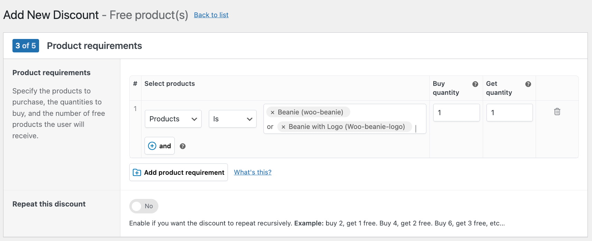Click the 'Beanie with Logo (Woo-beanie-logo)' tag label
Image resolution: width=592 pixels, height=241 pixels.
coord(347,127)
